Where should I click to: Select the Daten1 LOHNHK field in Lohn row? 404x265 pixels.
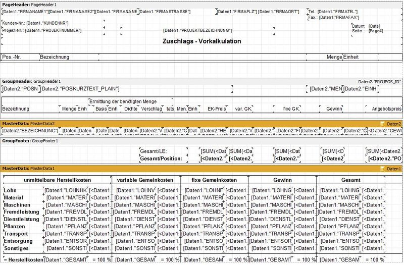click(x=66, y=191)
